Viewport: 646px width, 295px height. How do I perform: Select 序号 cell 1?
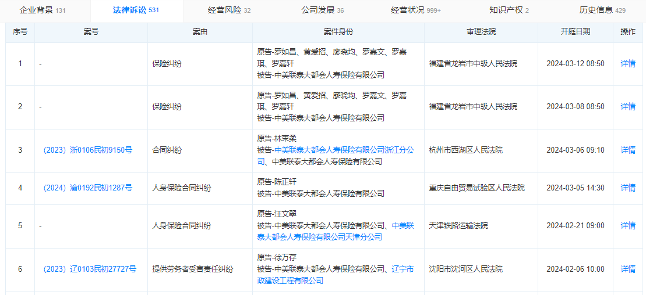click(20, 64)
